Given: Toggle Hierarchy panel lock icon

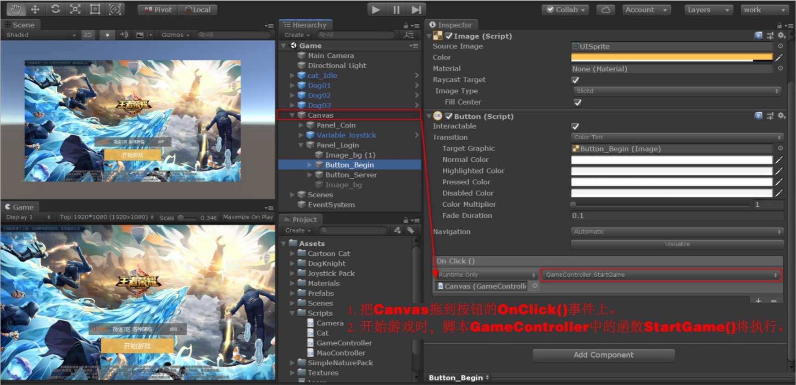Looking at the screenshot, I should 406,26.
